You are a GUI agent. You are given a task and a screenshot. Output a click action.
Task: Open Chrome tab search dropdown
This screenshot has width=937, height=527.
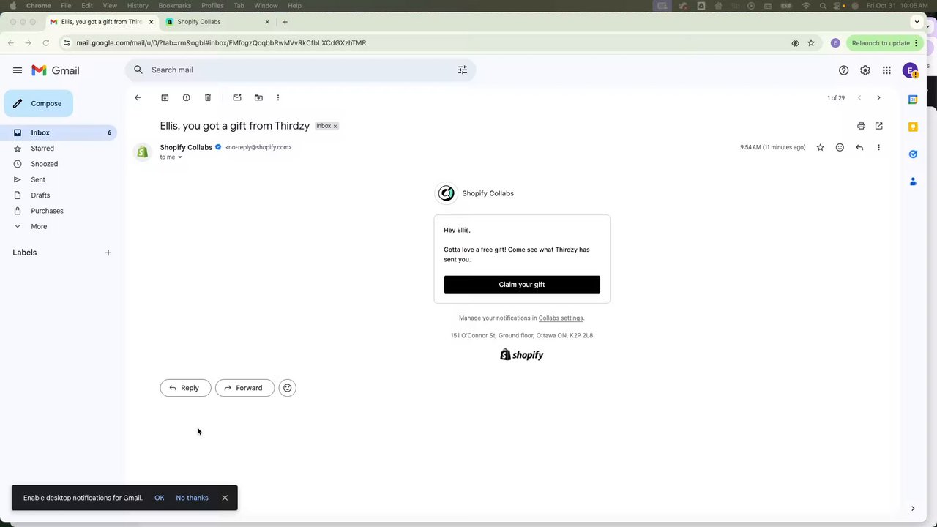[917, 22]
